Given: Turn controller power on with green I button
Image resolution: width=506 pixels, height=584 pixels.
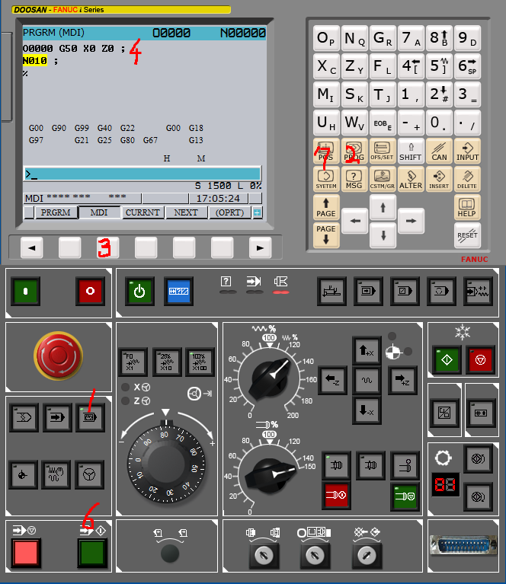Looking at the screenshot, I should pos(25,292).
